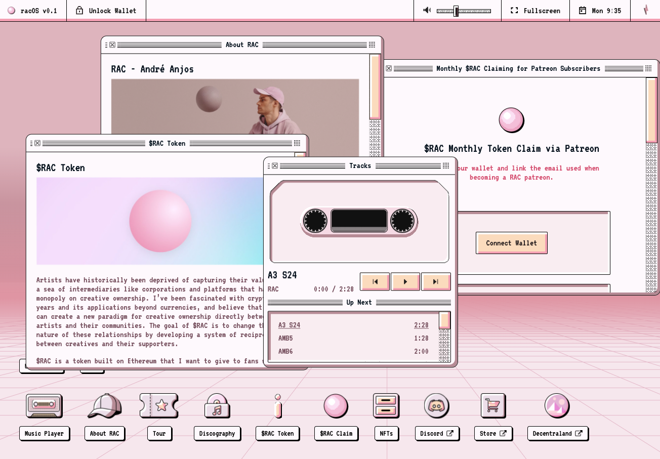Open the Music Player cassette icon
The image size is (660, 459).
44,406
